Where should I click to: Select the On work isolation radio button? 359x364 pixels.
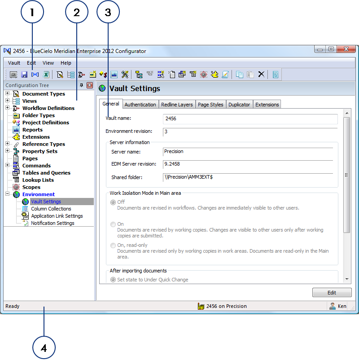113,224
